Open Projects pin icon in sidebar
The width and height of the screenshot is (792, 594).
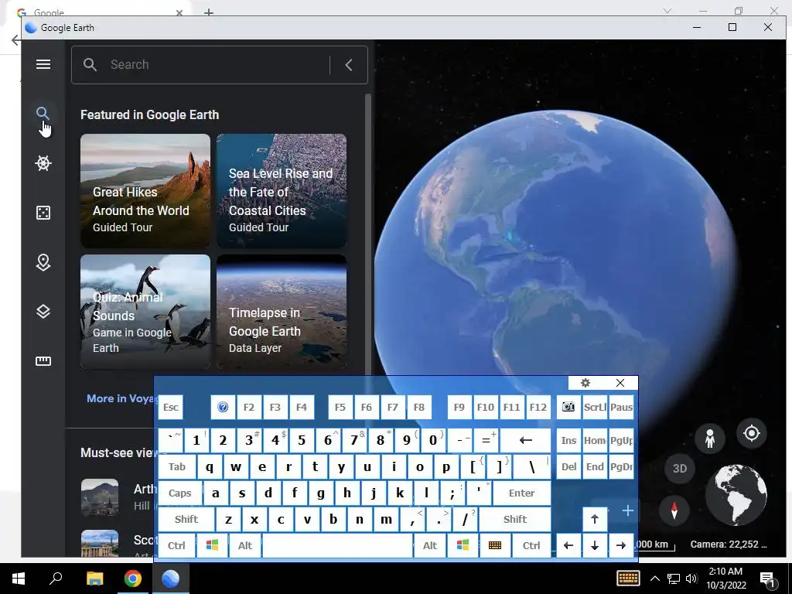(x=43, y=262)
